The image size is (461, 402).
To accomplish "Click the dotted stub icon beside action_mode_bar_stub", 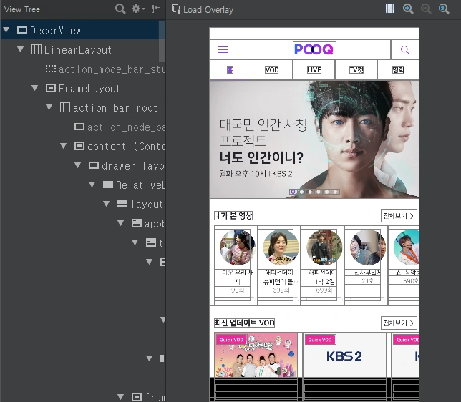I will coord(51,69).
